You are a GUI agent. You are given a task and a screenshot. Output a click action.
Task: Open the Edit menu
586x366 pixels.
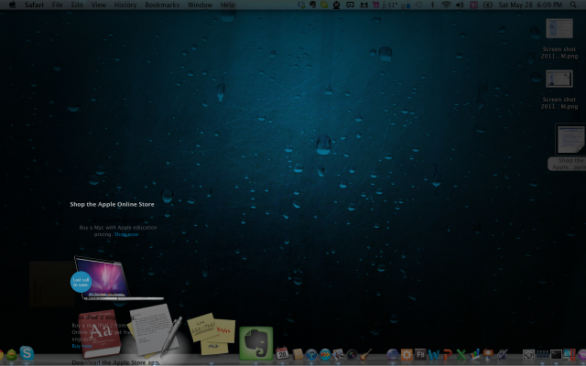77,5
